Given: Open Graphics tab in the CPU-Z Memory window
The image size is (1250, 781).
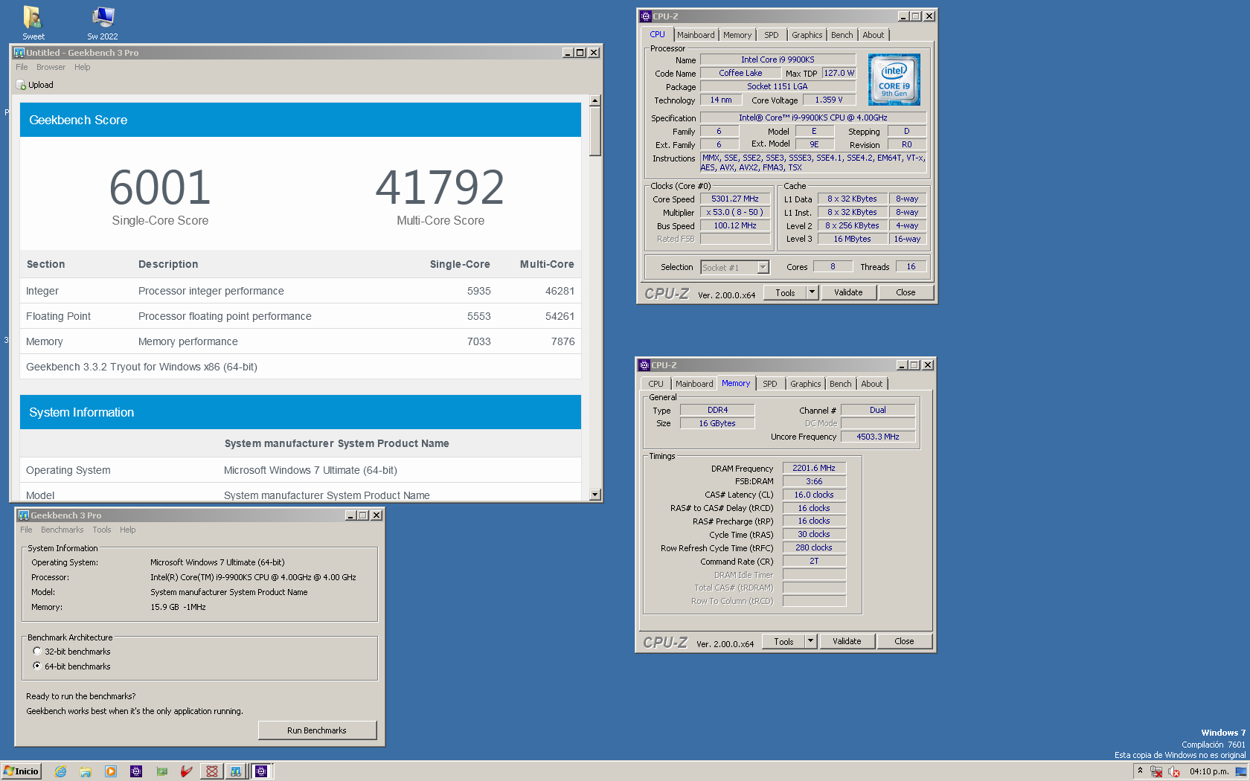Looking at the screenshot, I should coord(805,384).
